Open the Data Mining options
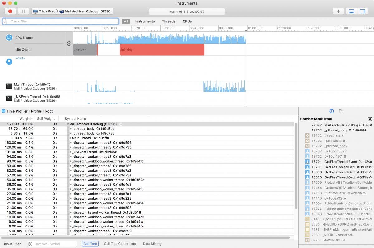 pyautogui.click(x=152, y=244)
